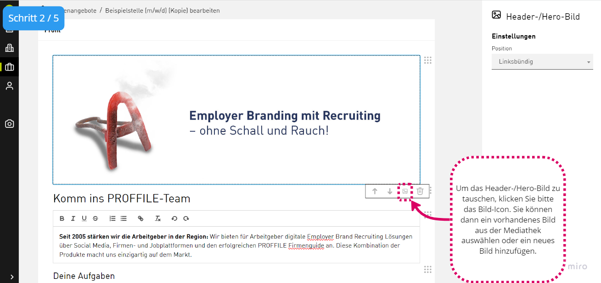The width and height of the screenshot is (601, 283).
Task: Click the image icon to swap hero image
Action: (x=405, y=191)
